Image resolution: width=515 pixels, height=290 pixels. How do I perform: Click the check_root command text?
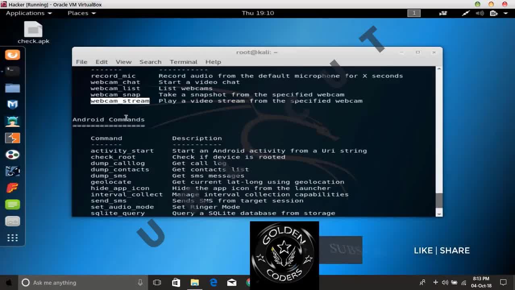[x=113, y=157]
